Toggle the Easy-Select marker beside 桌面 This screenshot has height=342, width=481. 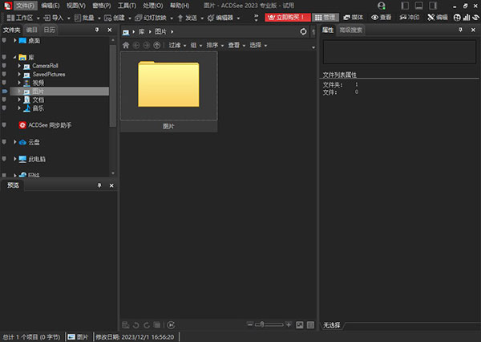coord(5,40)
